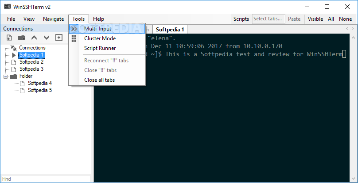This screenshot has height=183, width=358.
Task: Select Softpedia 1 in connections tree
Action: tap(31, 55)
